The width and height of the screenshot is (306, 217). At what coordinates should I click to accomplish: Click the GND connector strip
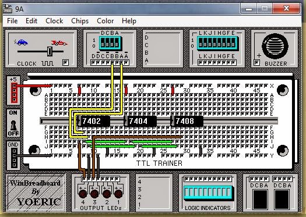14,158
